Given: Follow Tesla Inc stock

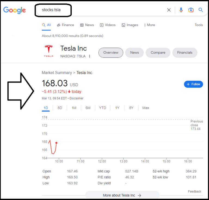Looking at the screenshot, I should 193,84.
